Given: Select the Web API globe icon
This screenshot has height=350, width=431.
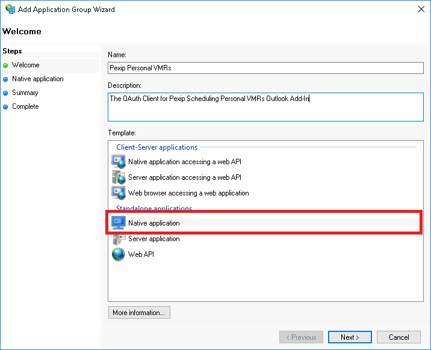Looking at the screenshot, I should pos(119,254).
